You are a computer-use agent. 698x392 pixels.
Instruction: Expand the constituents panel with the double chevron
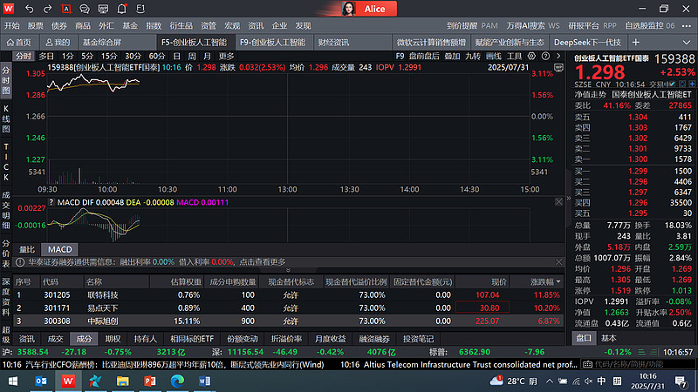click(x=288, y=270)
